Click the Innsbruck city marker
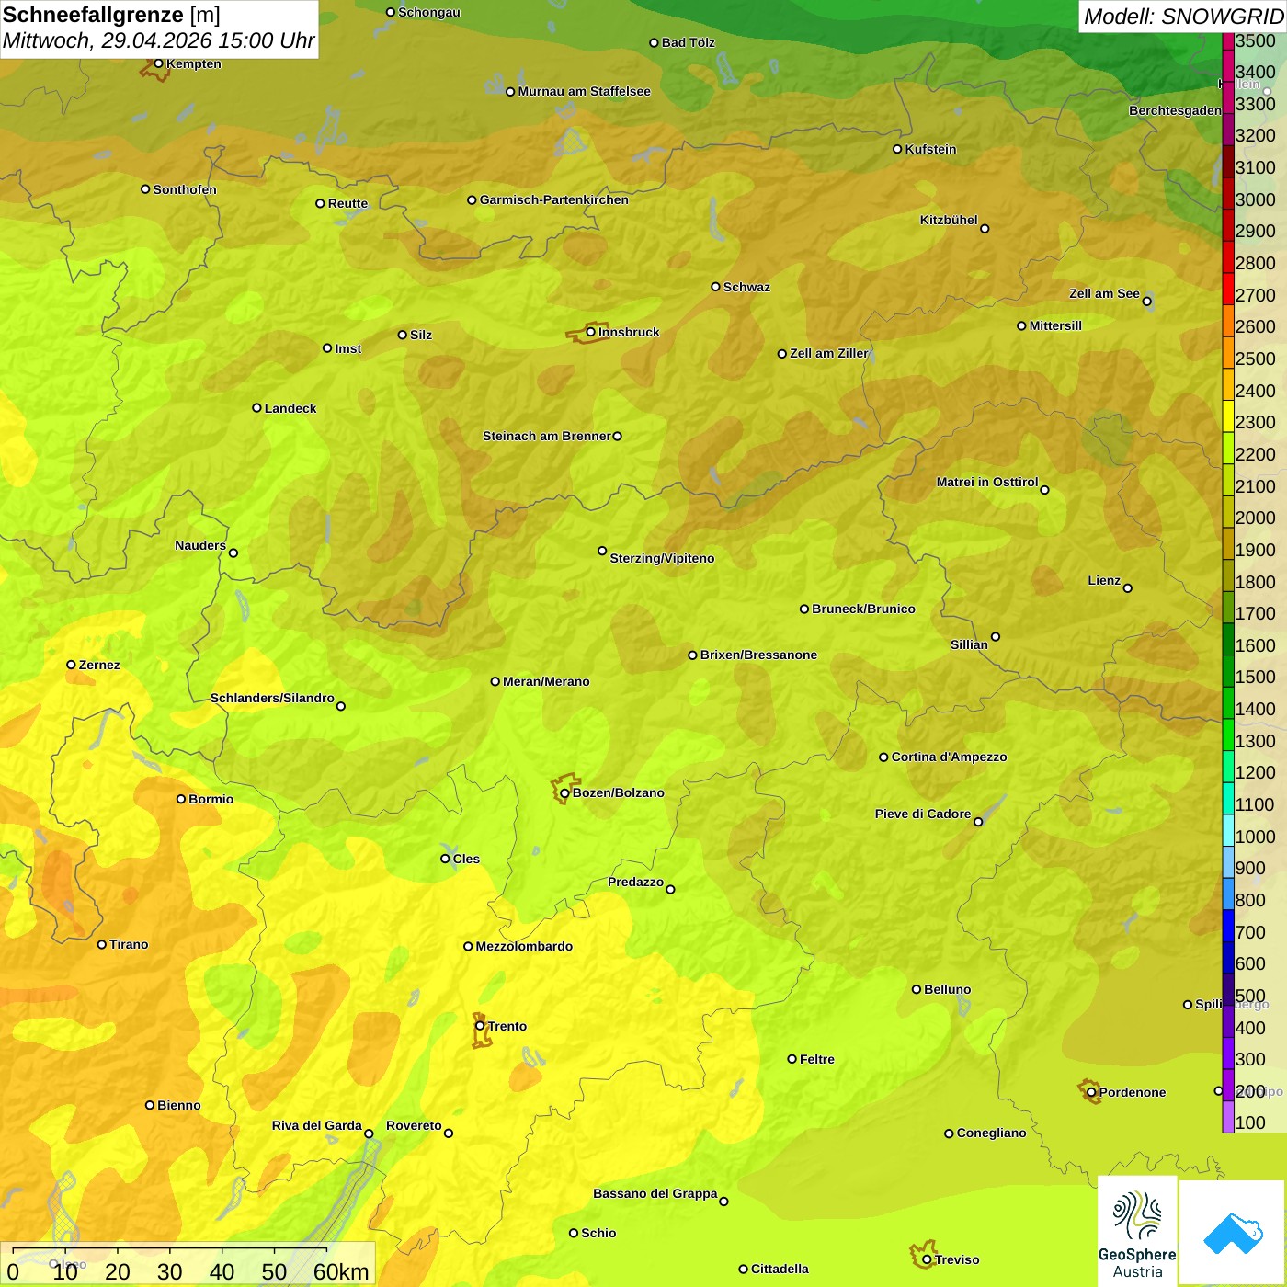This screenshot has width=1287, height=1287. [x=591, y=332]
